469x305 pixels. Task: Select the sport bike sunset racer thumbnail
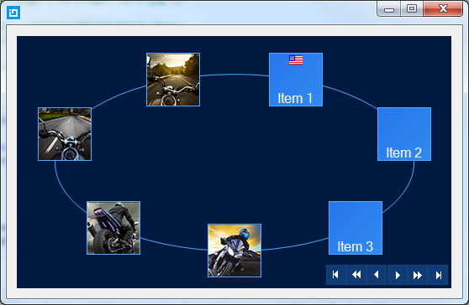pyautogui.click(x=234, y=251)
